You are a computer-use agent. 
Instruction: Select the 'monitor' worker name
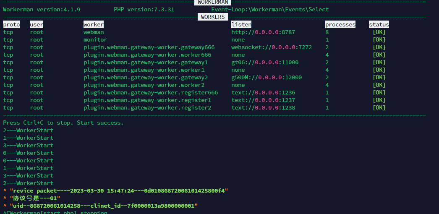pyautogui.click(x=95, y=40)
